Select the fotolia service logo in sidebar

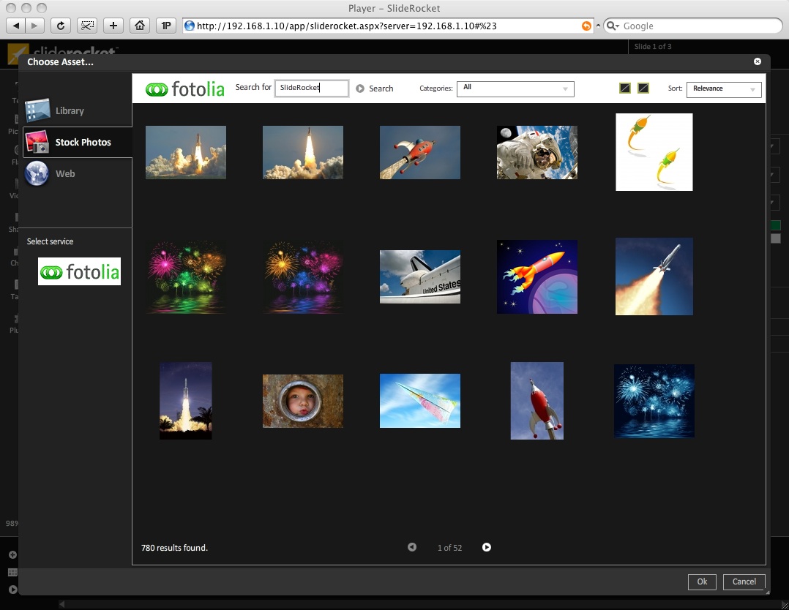click(x=80, y=271)
